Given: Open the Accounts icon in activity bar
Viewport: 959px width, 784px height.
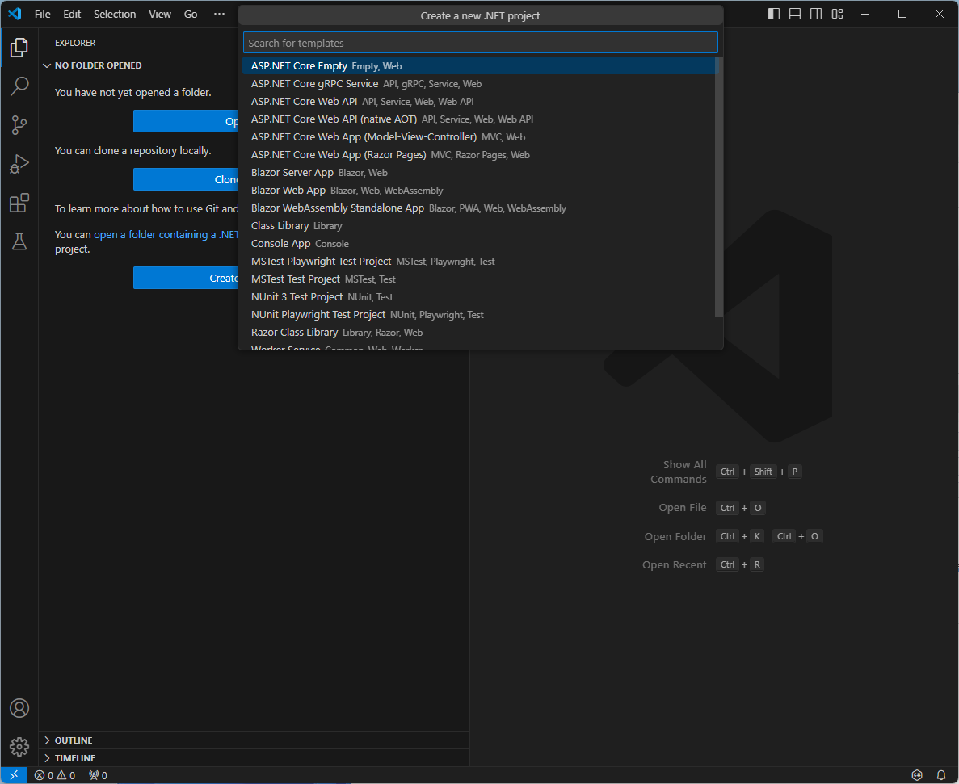Looking at the screenshot, I should pyautogui.click(x=19, y=707).
